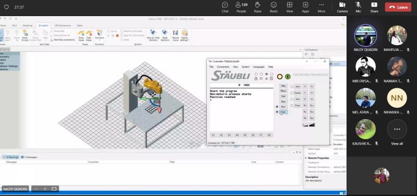Select the Frame jog mode radio button
This screenshot has height=196, width=417.
click(x=292, y=93)
